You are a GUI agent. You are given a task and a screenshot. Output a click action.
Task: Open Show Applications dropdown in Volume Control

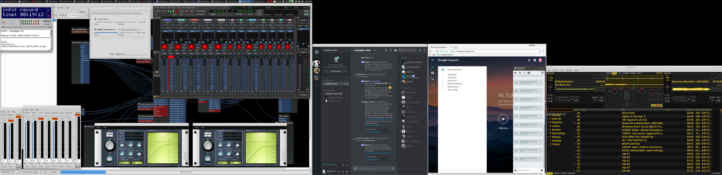131,54
